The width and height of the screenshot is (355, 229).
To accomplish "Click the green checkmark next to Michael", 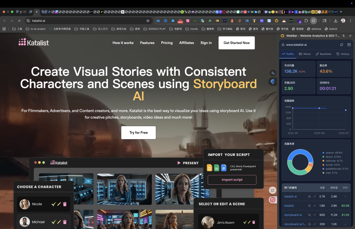I will [54, 222].
